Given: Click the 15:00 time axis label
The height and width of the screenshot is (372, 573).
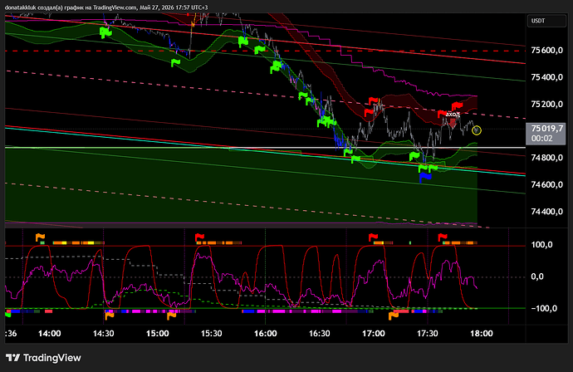Looking at the screenshot, I should point(158,334).
